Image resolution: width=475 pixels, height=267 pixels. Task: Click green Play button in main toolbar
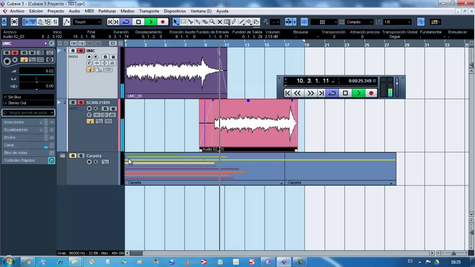click(x=151, y=22)
